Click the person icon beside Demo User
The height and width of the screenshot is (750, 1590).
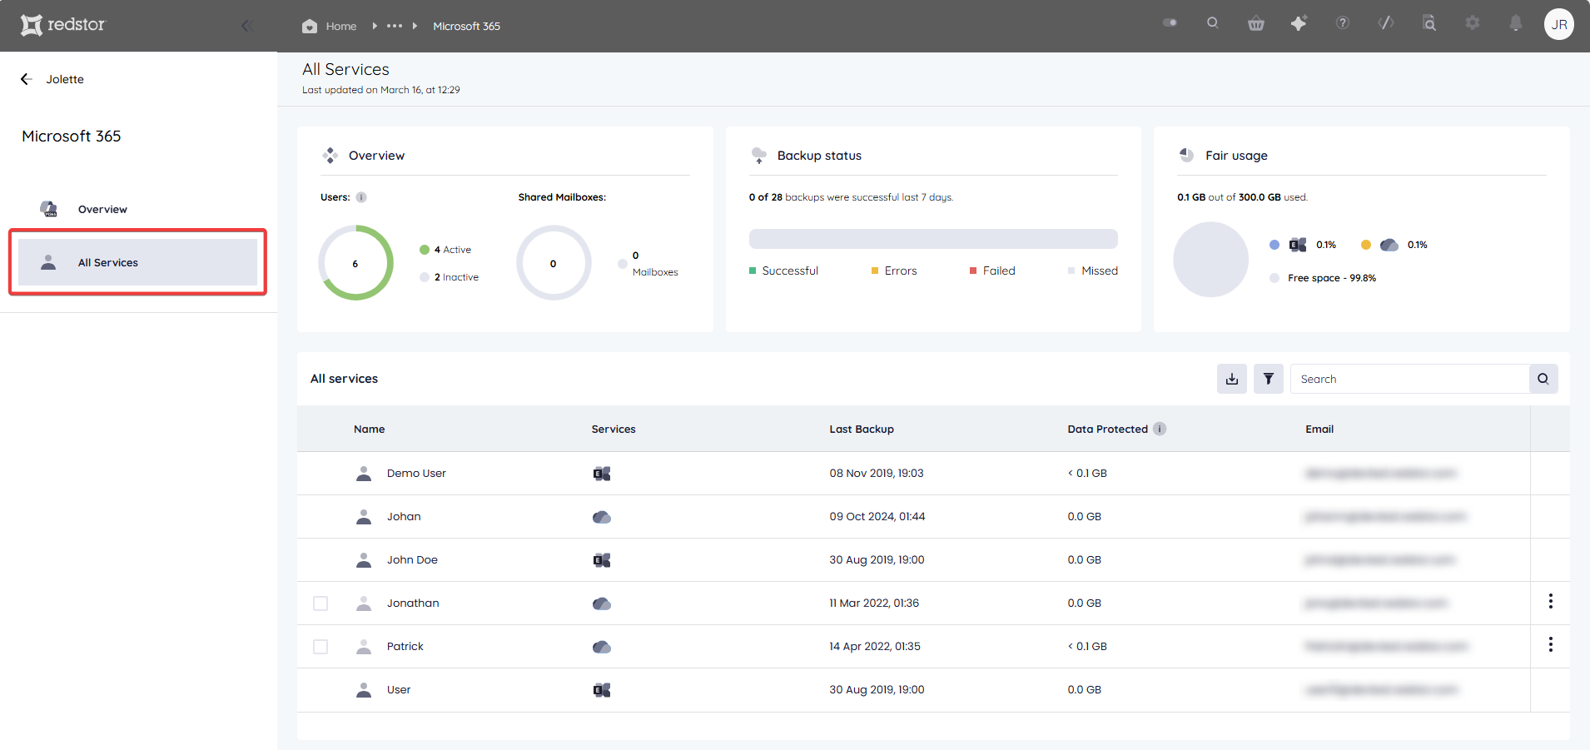click(364, 474)
